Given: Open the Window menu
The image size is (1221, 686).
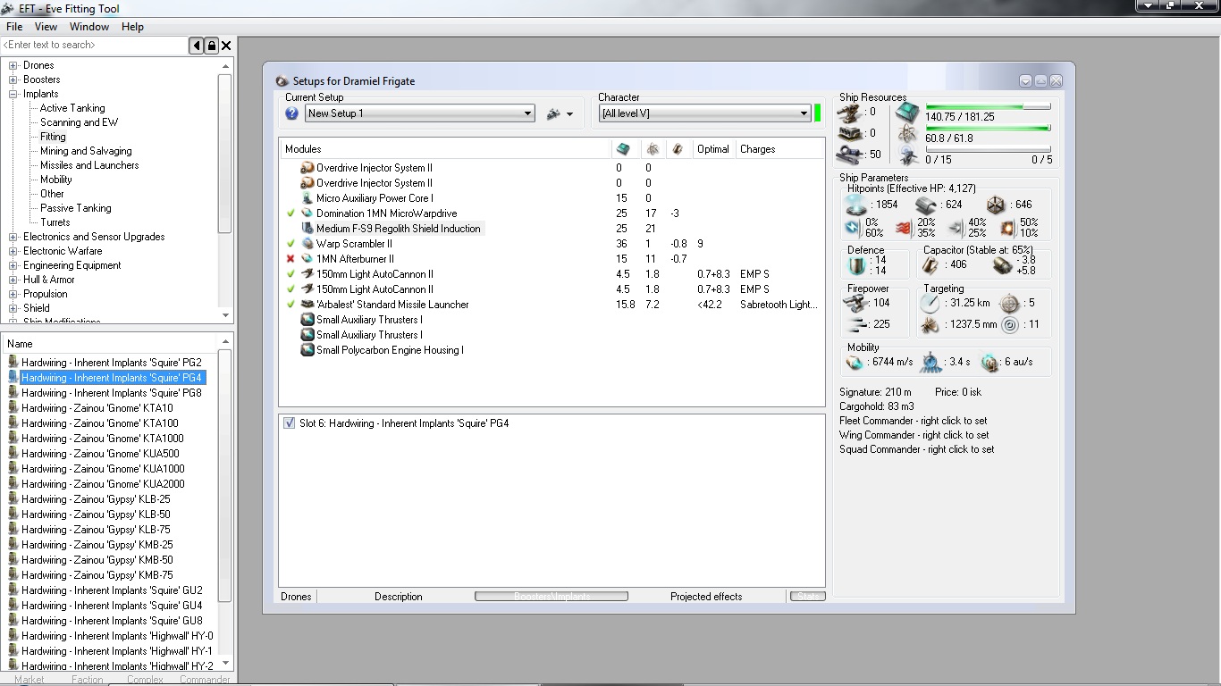Looking at the screenshot, I should pos(89,27).
